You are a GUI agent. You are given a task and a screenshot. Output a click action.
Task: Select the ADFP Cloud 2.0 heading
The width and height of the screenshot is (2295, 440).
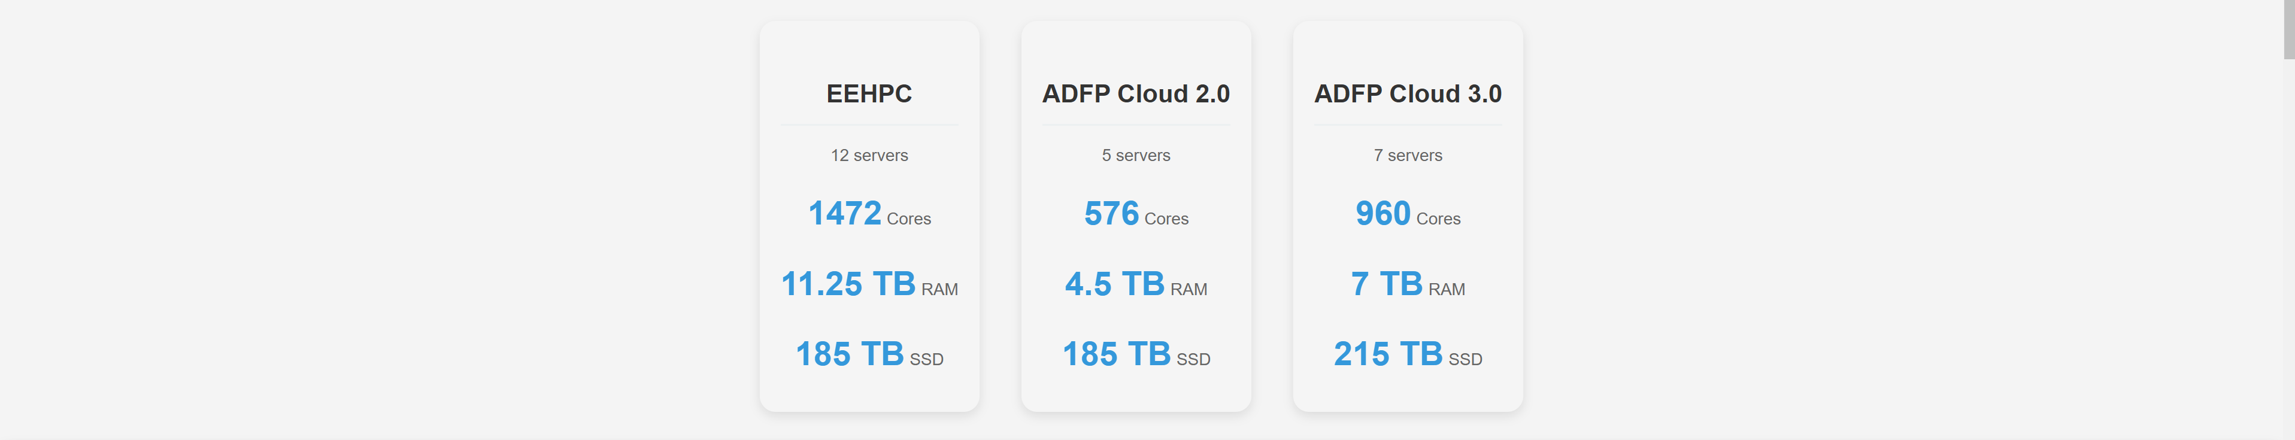click(x=1135, y=93)
